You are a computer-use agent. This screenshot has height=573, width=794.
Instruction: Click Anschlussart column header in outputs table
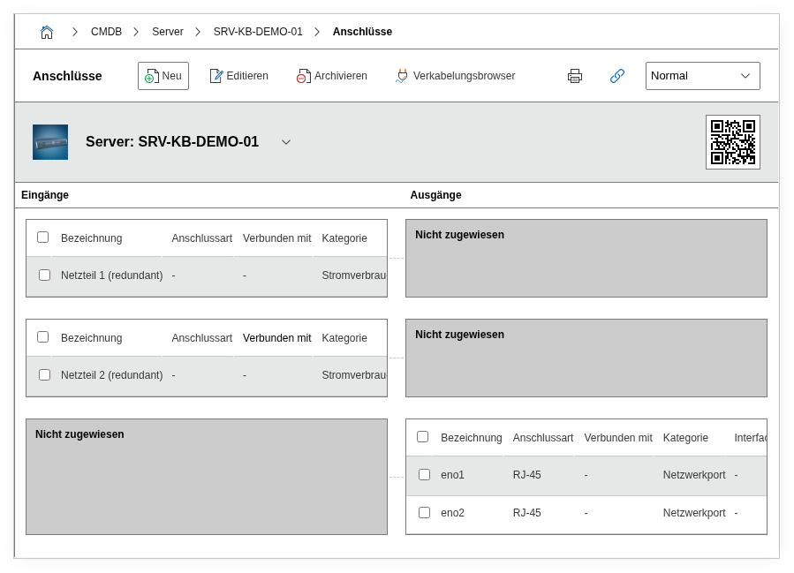point(542,438)
